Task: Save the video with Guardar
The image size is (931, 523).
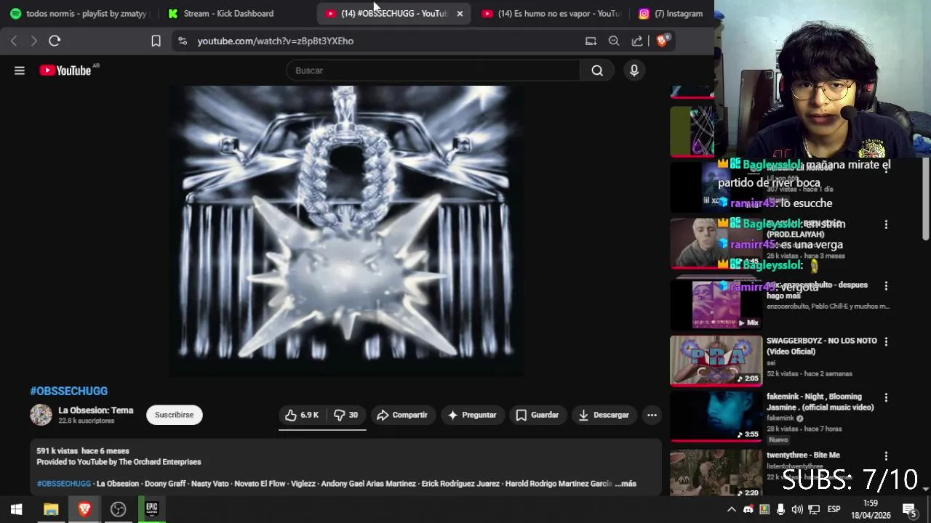Action: (x=537, y=415)
